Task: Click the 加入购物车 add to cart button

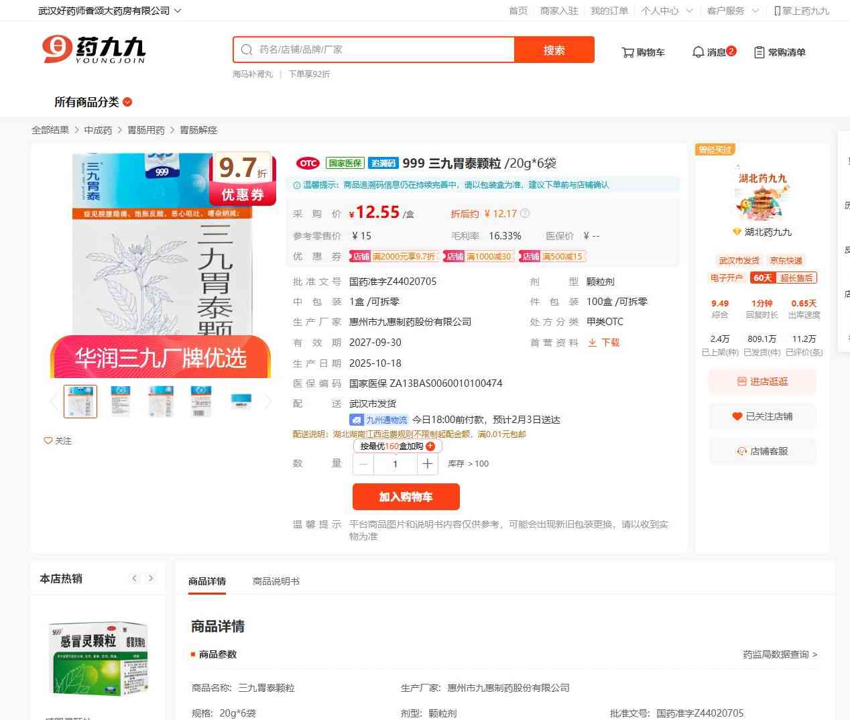Action: 406,497
